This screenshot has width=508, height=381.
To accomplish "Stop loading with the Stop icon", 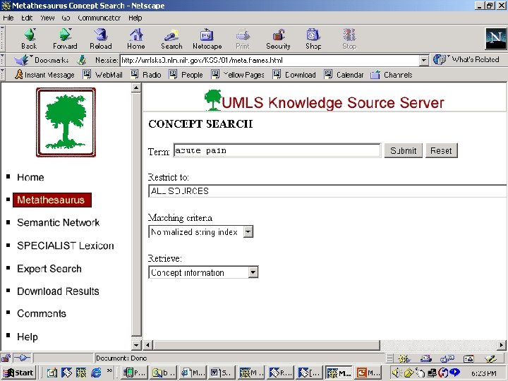I will 349,39.
